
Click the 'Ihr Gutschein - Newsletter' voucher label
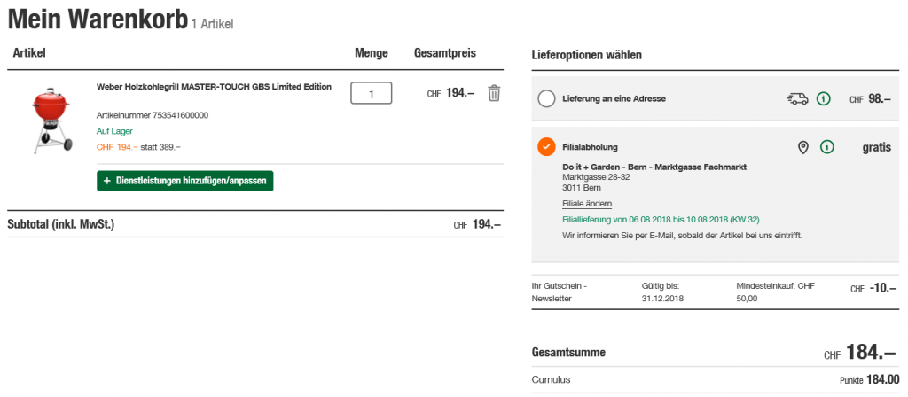(559, 292)
